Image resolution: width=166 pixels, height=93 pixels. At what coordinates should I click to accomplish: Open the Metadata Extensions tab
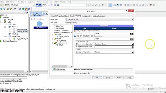pos(99,16)
